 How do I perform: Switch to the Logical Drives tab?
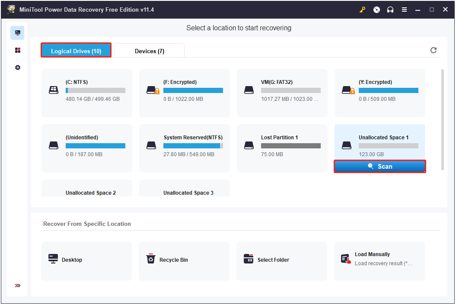pos(76,50)
